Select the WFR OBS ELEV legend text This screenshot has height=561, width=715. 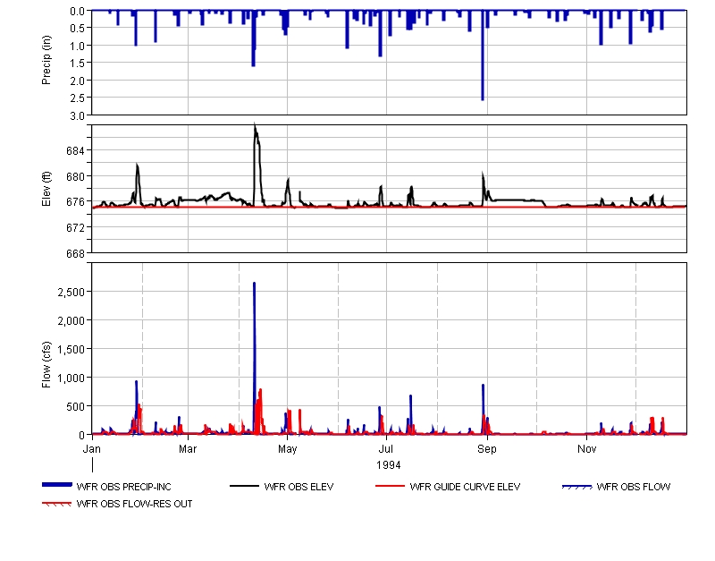point(299,488)
